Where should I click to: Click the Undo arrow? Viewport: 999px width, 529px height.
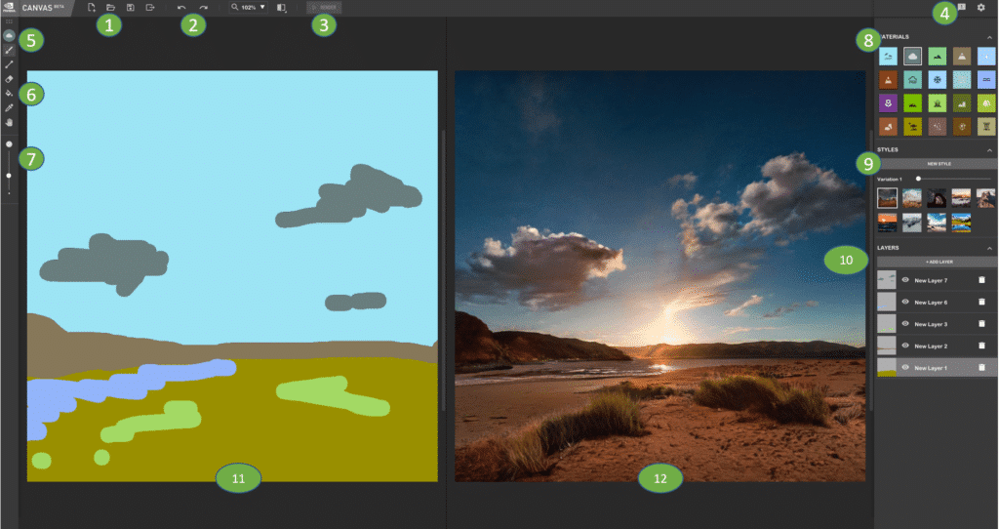click(x=181, y=8)
